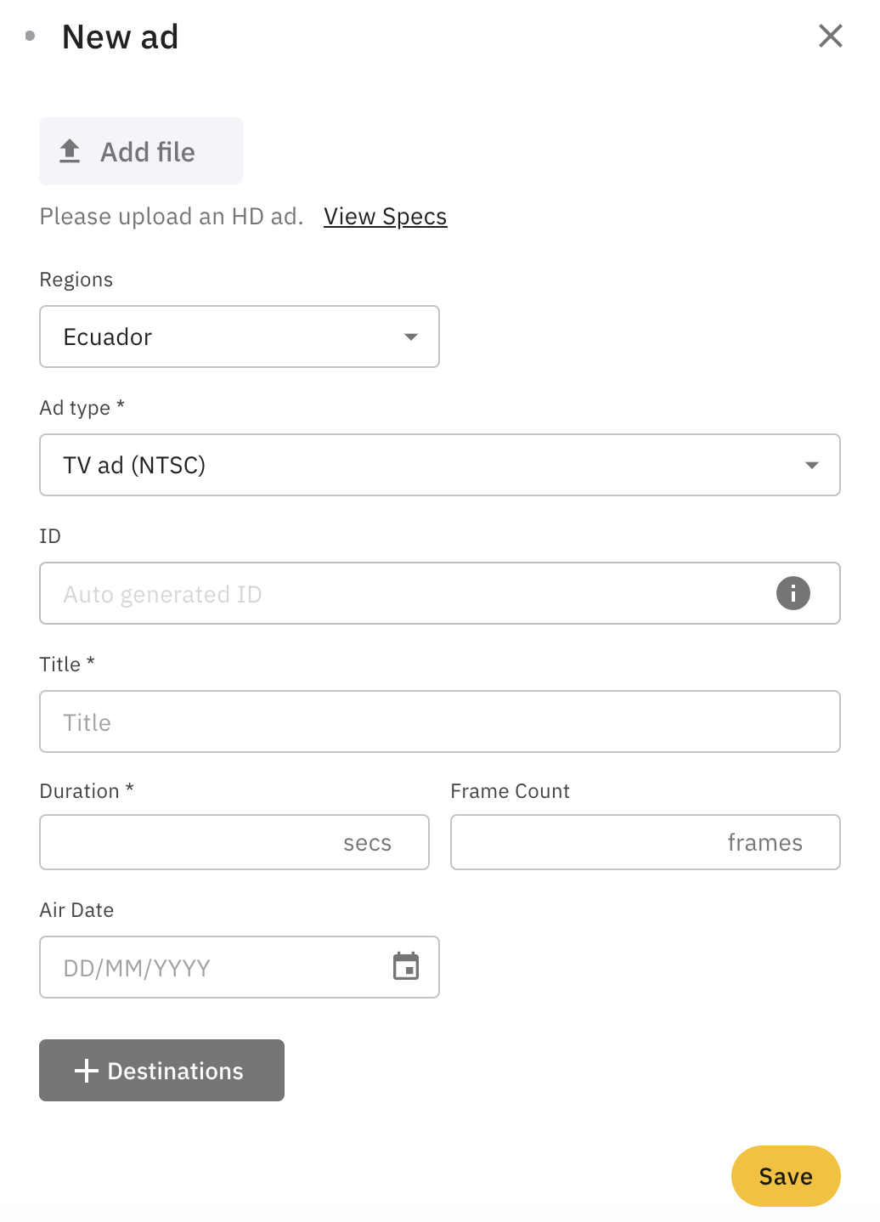Click the Regions dropdown caret arrow
This screenshot has width=880, height=1222.
[x=411, y=337]
